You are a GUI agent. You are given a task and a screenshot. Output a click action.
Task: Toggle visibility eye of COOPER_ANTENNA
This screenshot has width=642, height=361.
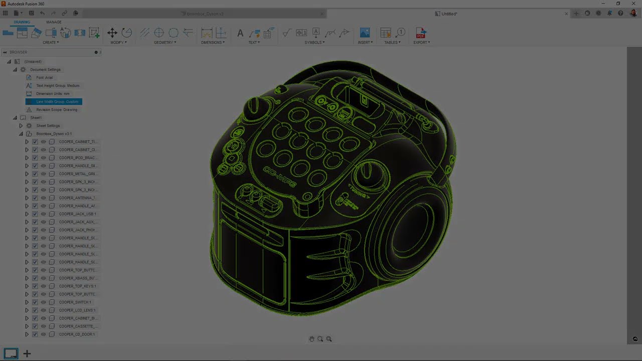pyautogui.click(x=43, y=198)
